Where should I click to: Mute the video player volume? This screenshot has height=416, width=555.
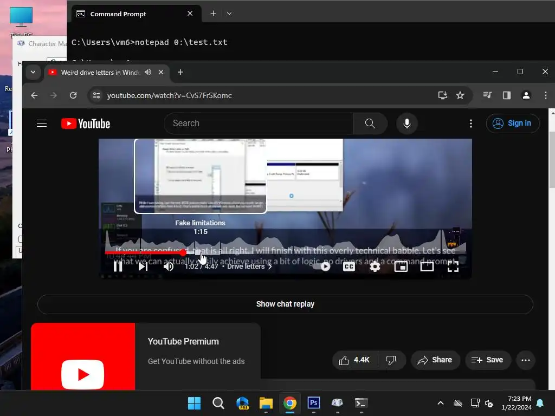(x=169, y=266)
